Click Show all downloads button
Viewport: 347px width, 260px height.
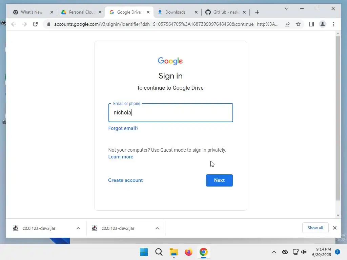[315, 228]
